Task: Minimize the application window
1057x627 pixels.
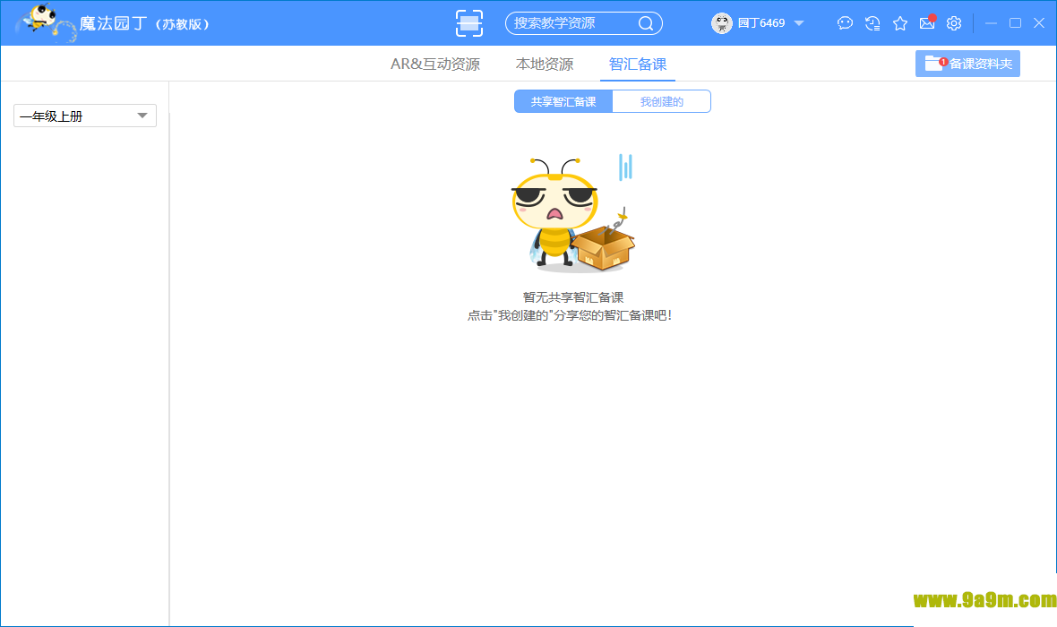Action: (x=991, y=23)
